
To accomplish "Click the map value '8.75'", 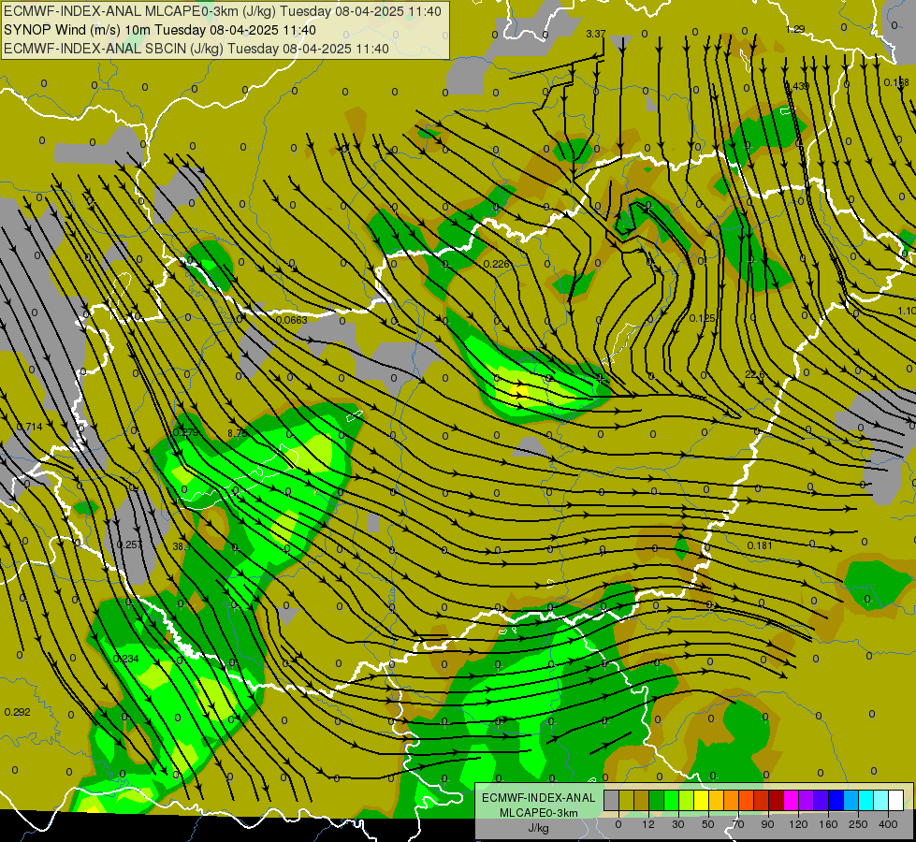I will tap(237, 433).
